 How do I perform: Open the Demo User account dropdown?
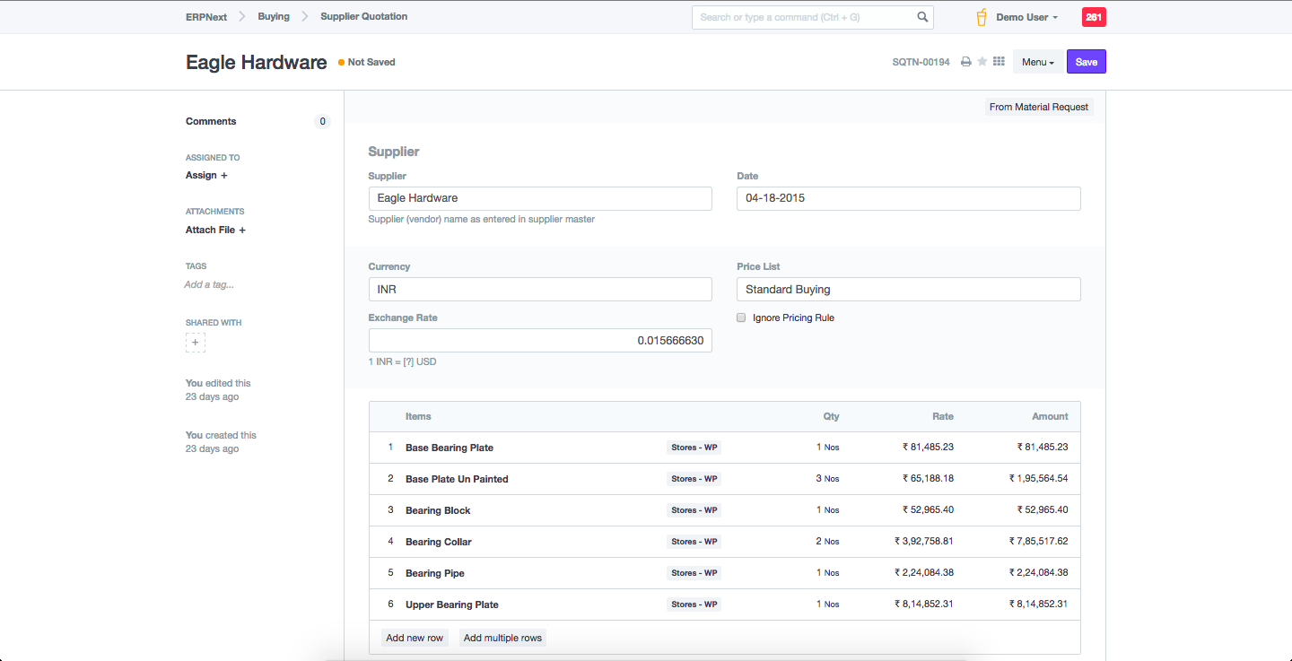click(1026, 17)
